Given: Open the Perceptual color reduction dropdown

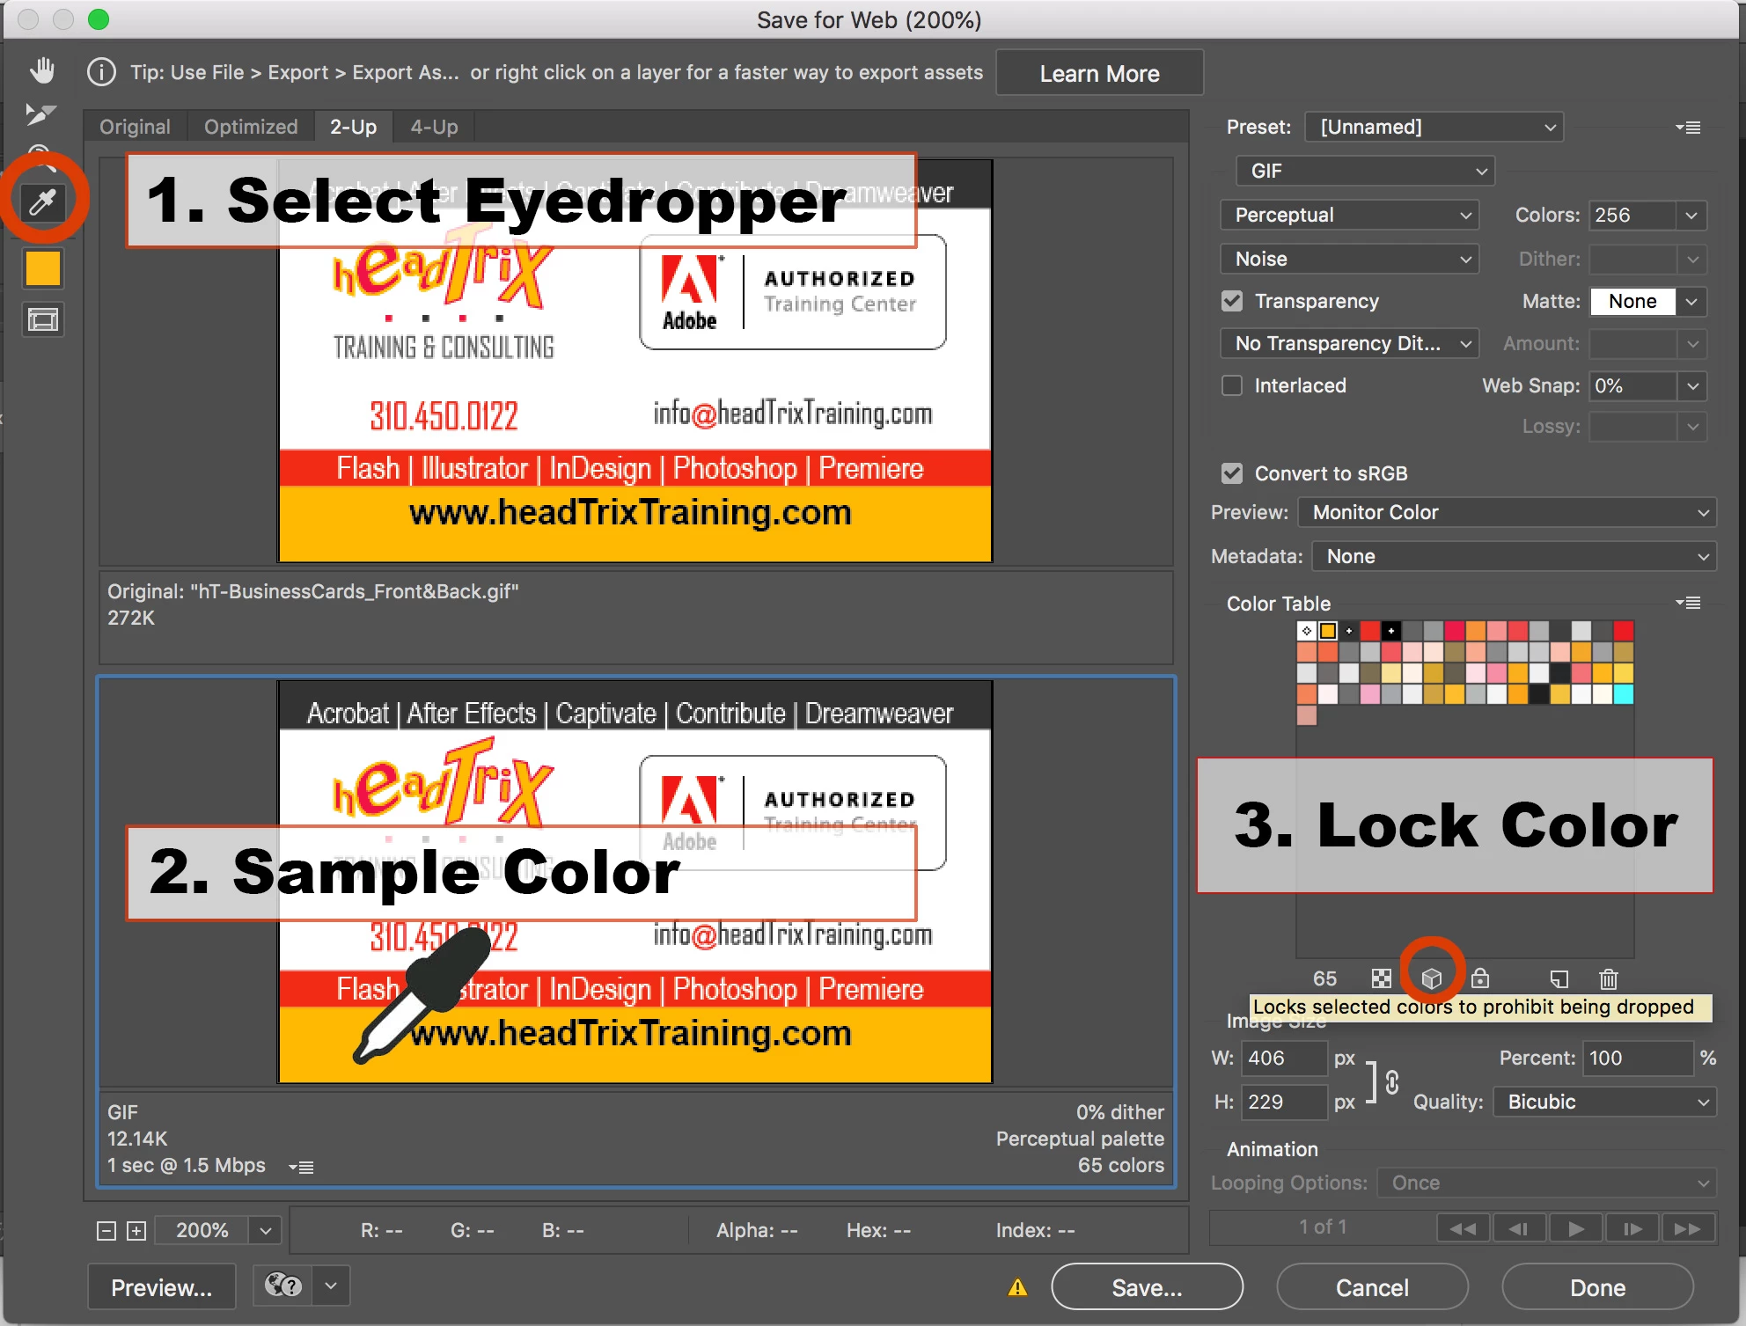Looking at the screenshot, I should click(x=1349, y=215).
